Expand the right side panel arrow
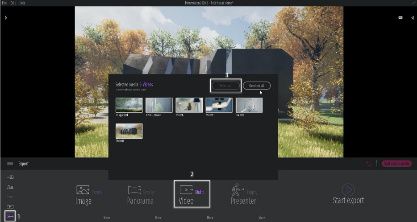This screenshot has height=222, width=417. coord(413,18)
